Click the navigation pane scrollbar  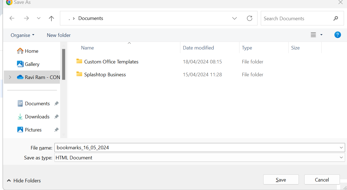click(x=63, y=65)
